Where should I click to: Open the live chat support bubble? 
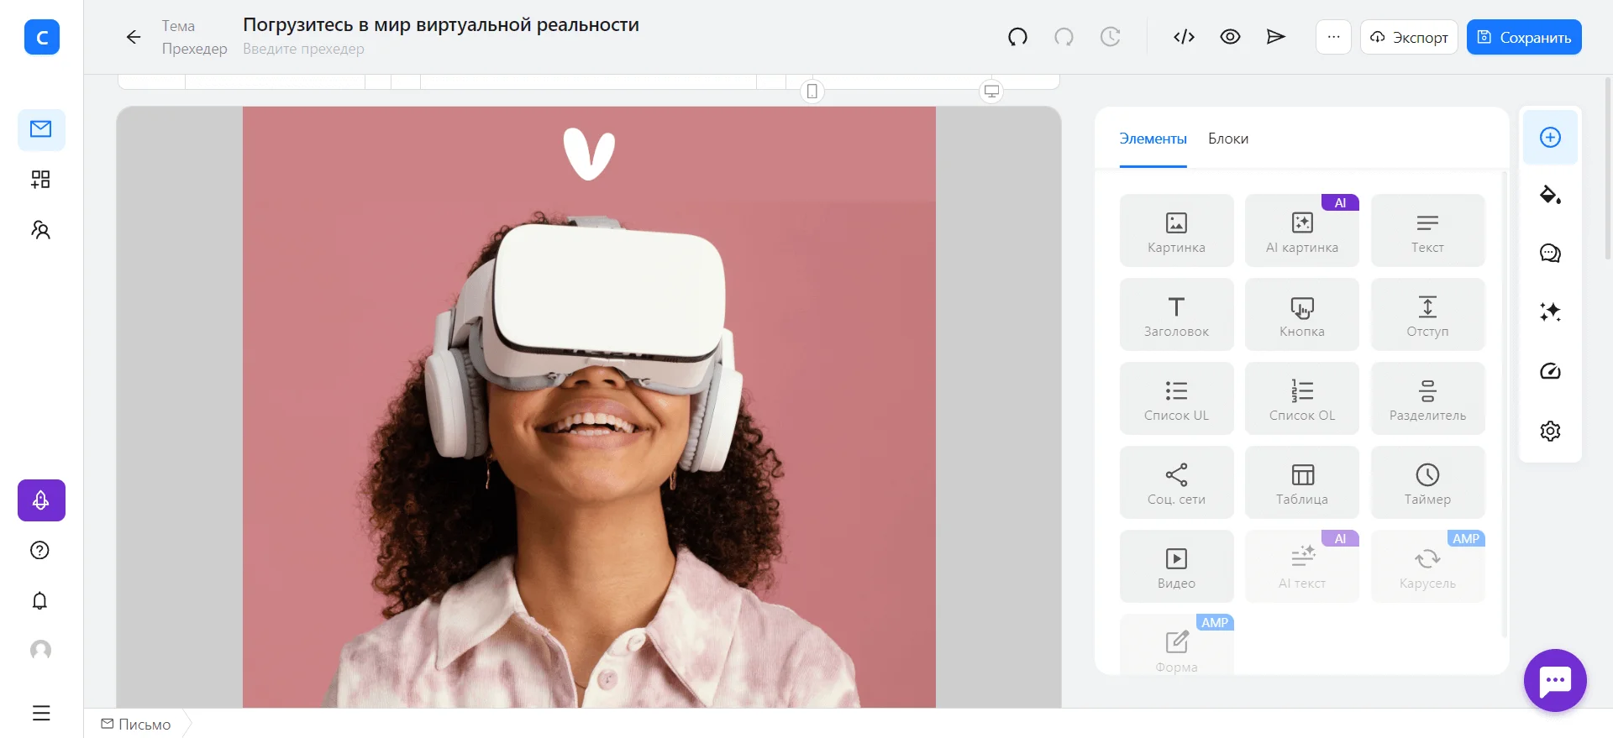[1554, 680]
